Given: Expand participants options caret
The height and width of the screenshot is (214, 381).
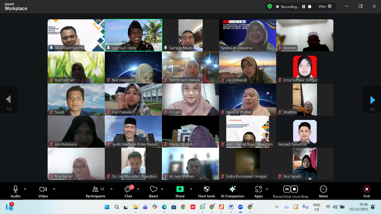Looking at the screenshot, I should click(x=111, y=189).
